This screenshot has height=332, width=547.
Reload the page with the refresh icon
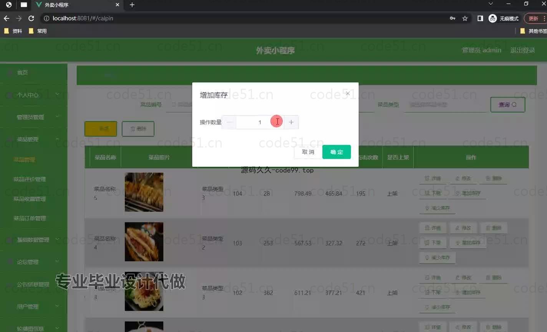coord(31,18)
